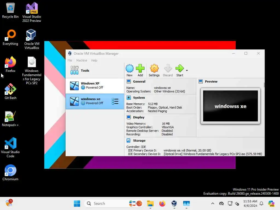The width and height of the screenshot is (280, 210).
Task: Open Firefox from the taskbar
Action: click(162, 203)
